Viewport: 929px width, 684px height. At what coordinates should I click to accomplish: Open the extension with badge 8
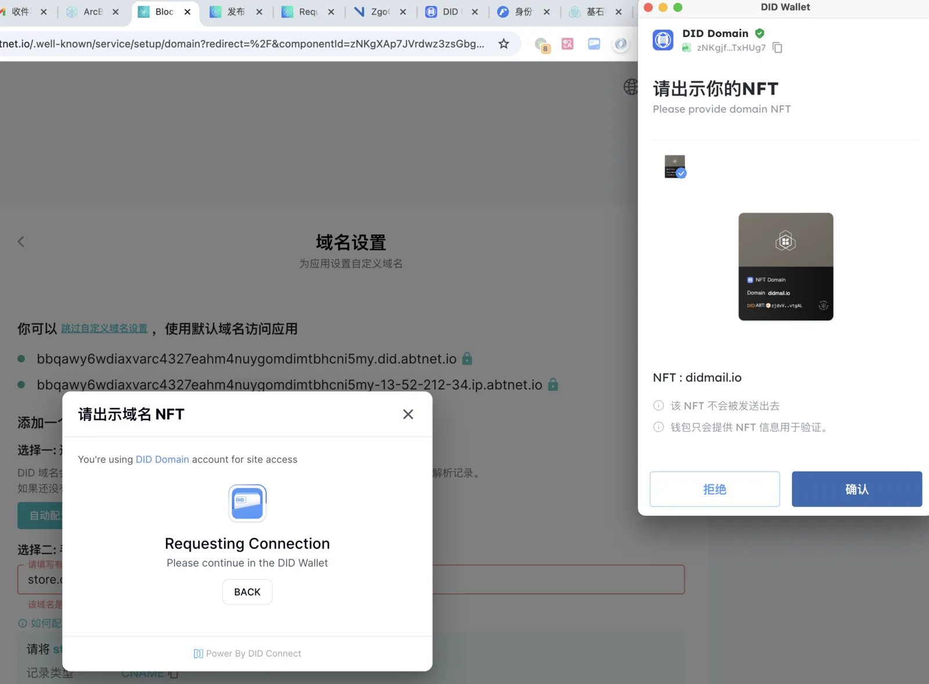pos(542,45)
